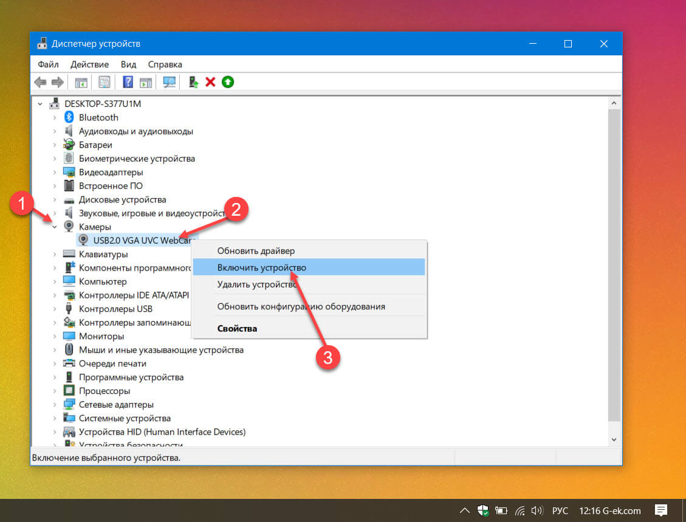The width and height of the screenshot is (686, 522).
Task: Open Windows Security shield tray icon
Action: click(482, 510)
